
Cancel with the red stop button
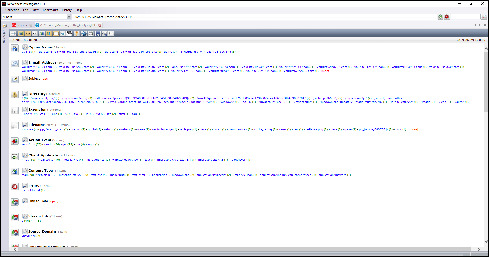pyautogui.click(x=447, y=17)
